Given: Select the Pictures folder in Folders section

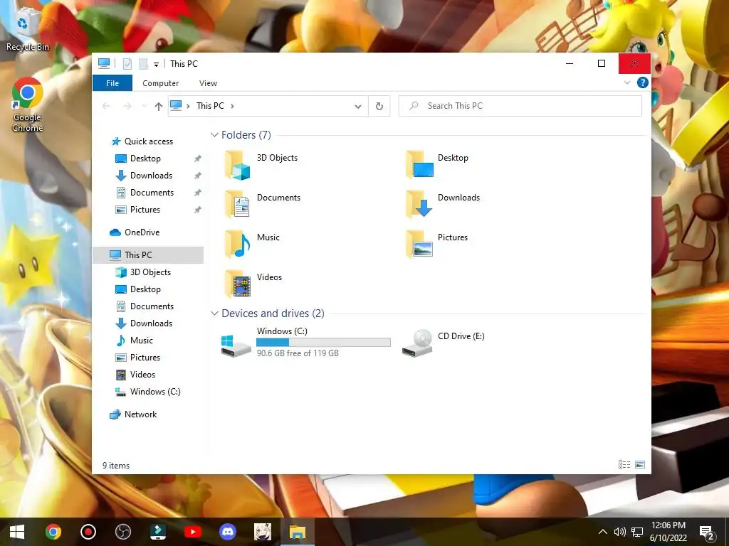Looking at the screenshot, I should [436, 245].
